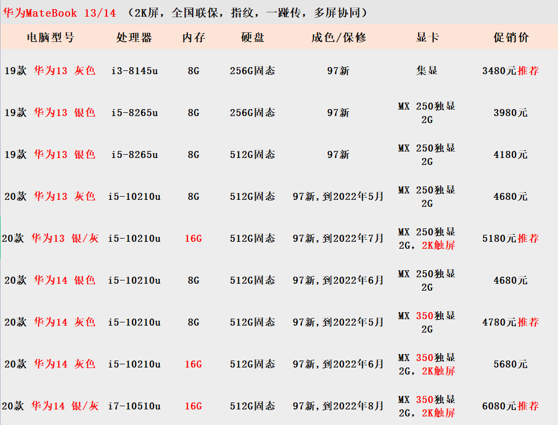Select the 4180元 price cell
The width and height of the screenshot is (558, 425).
click(510, 155)
